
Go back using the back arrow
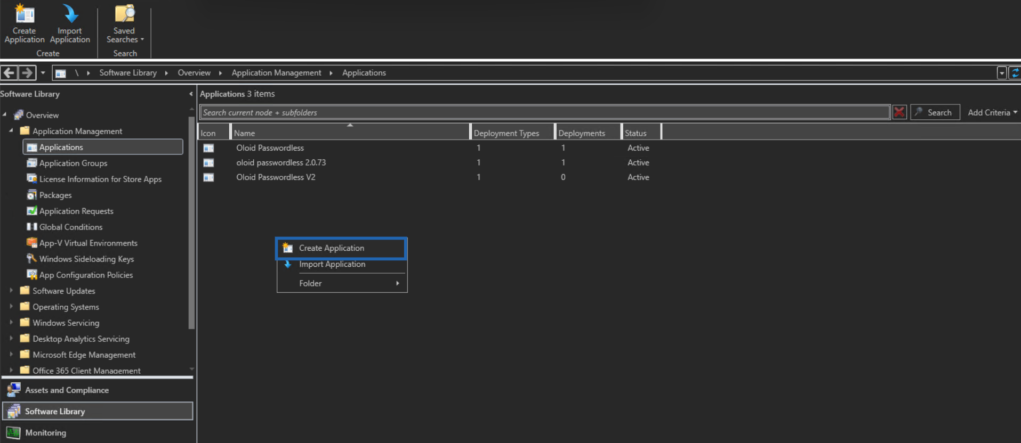(x=9, y=72)
